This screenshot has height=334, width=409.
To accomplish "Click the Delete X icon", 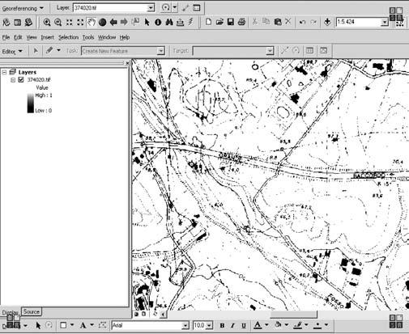I will pos(288,22).
